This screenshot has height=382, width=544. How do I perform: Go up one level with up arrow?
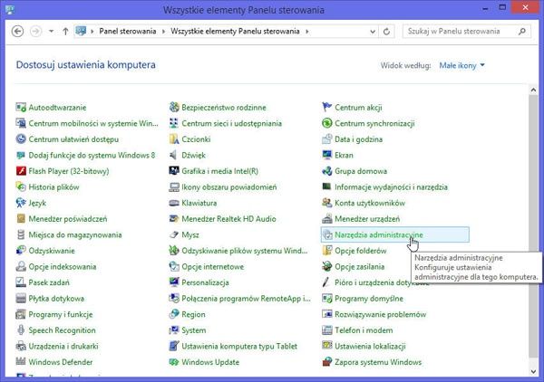[65, 31]
